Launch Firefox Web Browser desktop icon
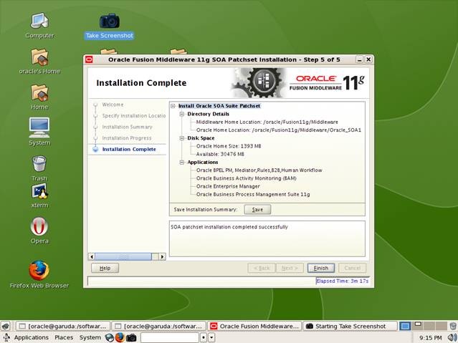 39,274
